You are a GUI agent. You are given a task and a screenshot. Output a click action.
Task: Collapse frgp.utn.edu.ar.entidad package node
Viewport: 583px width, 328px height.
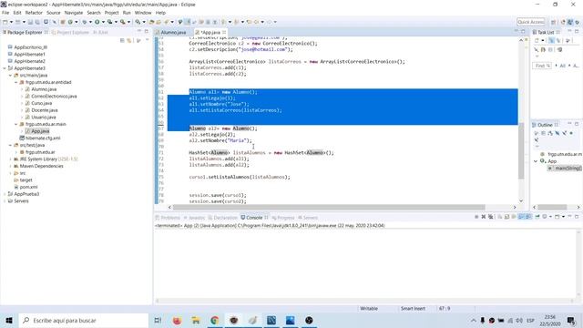tap(16, 82)
